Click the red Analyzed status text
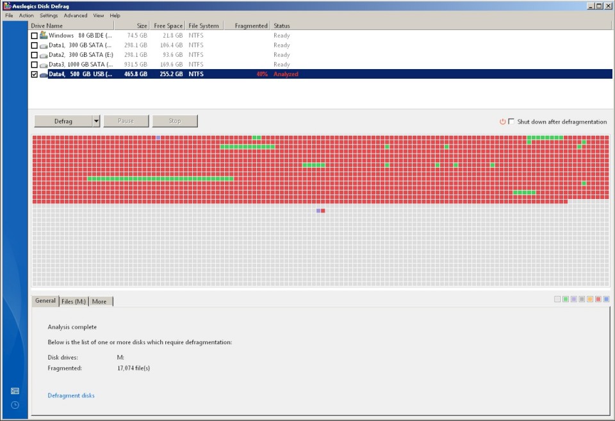The height and width of the screenshot is (421, 615). point(286,74)
